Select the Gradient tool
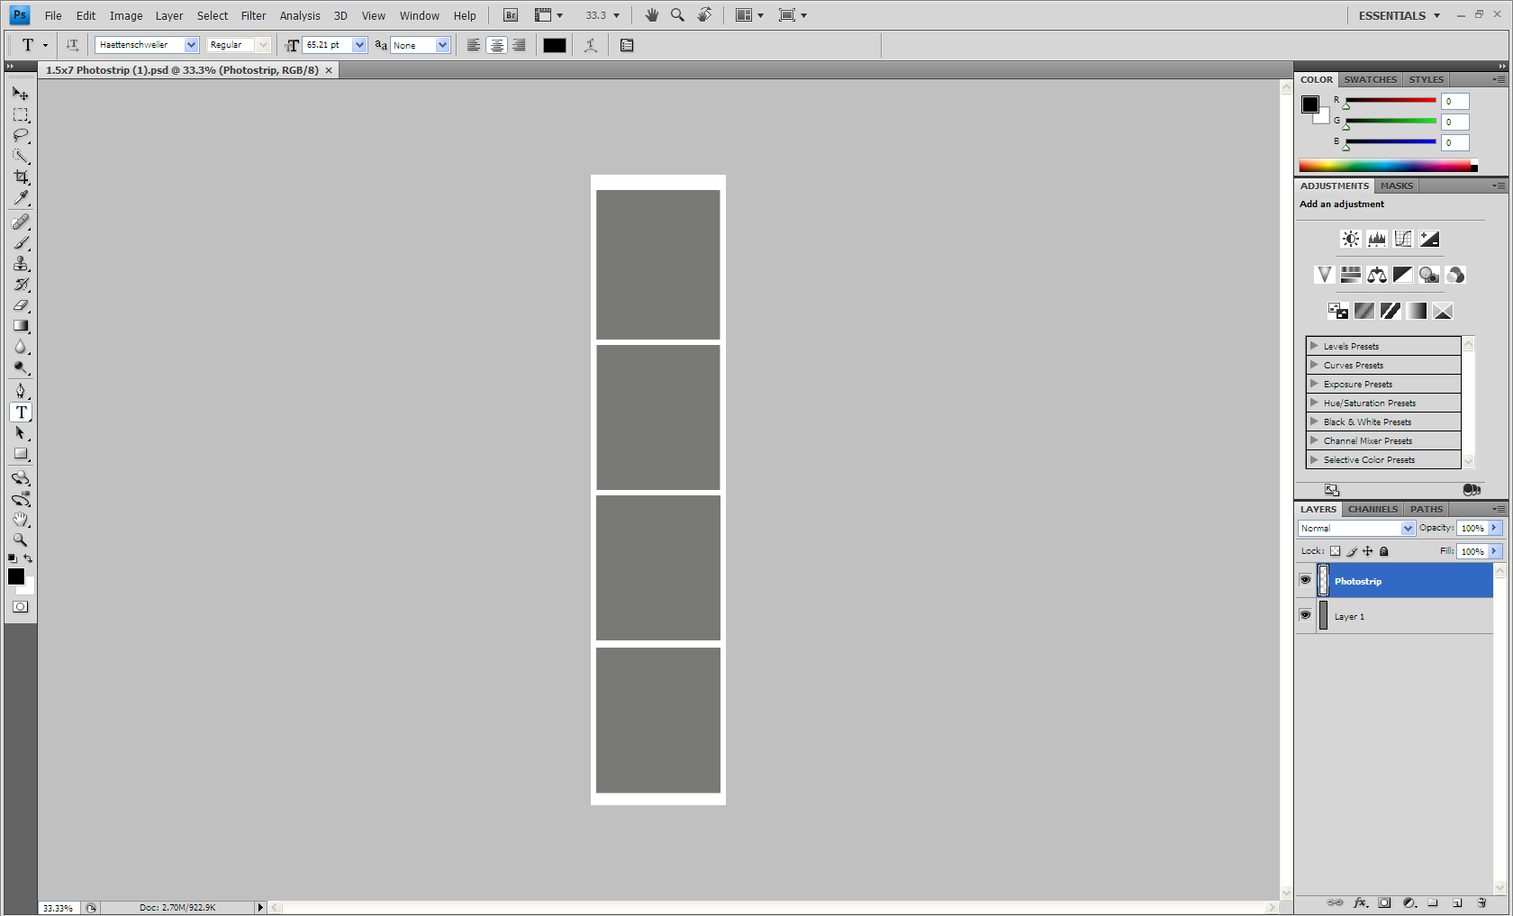 (x=21, y=326)
